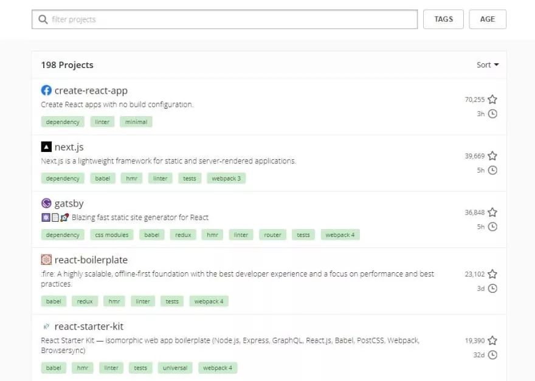Click the clock icon for create-react-app
Image resolution: width=535 pixels, height=381 pixels.
pyautogui.click(x=492, y=114)
